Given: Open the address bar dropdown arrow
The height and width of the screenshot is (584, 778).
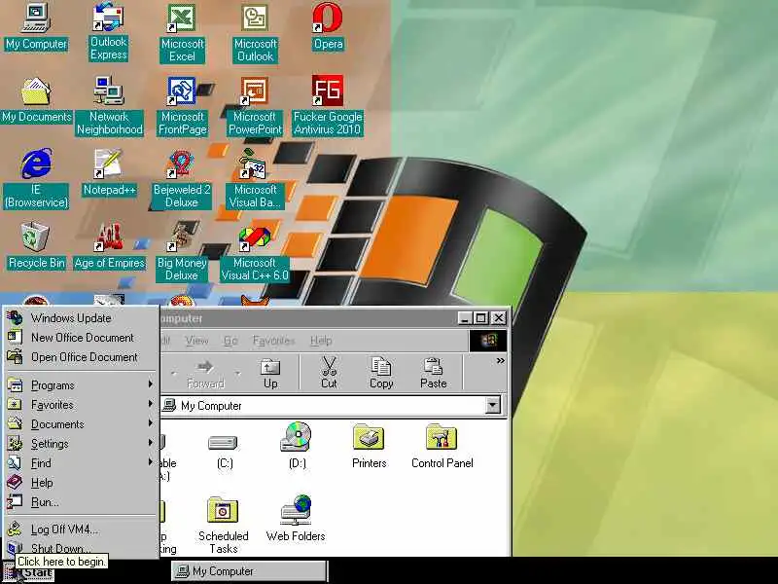Looking at the screenshot, I should (x=493, y=406).
